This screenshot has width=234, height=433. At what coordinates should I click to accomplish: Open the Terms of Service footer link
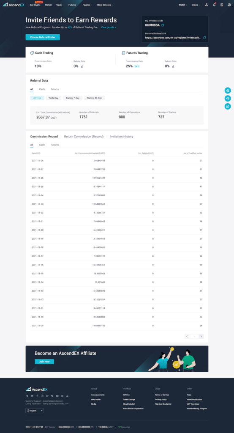point(162,395)
